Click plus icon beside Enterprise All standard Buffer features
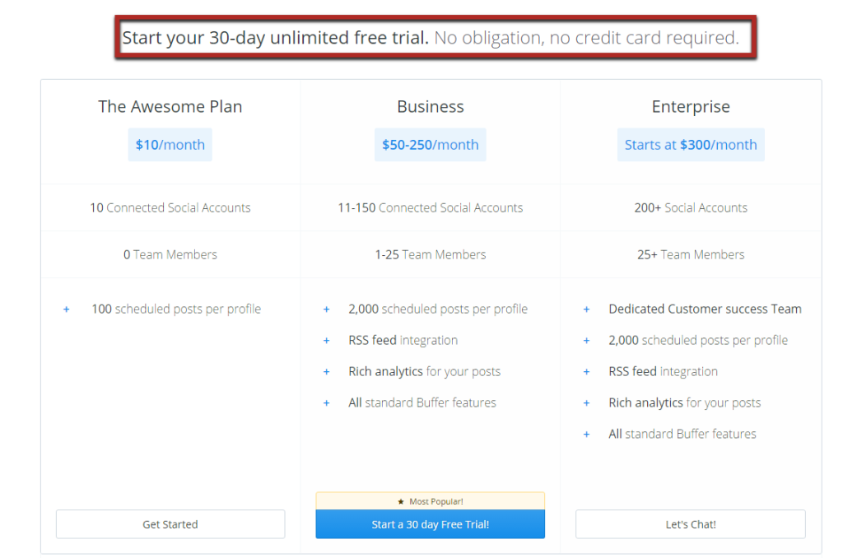Screen dimensions: 843x558 click(586, 434)
